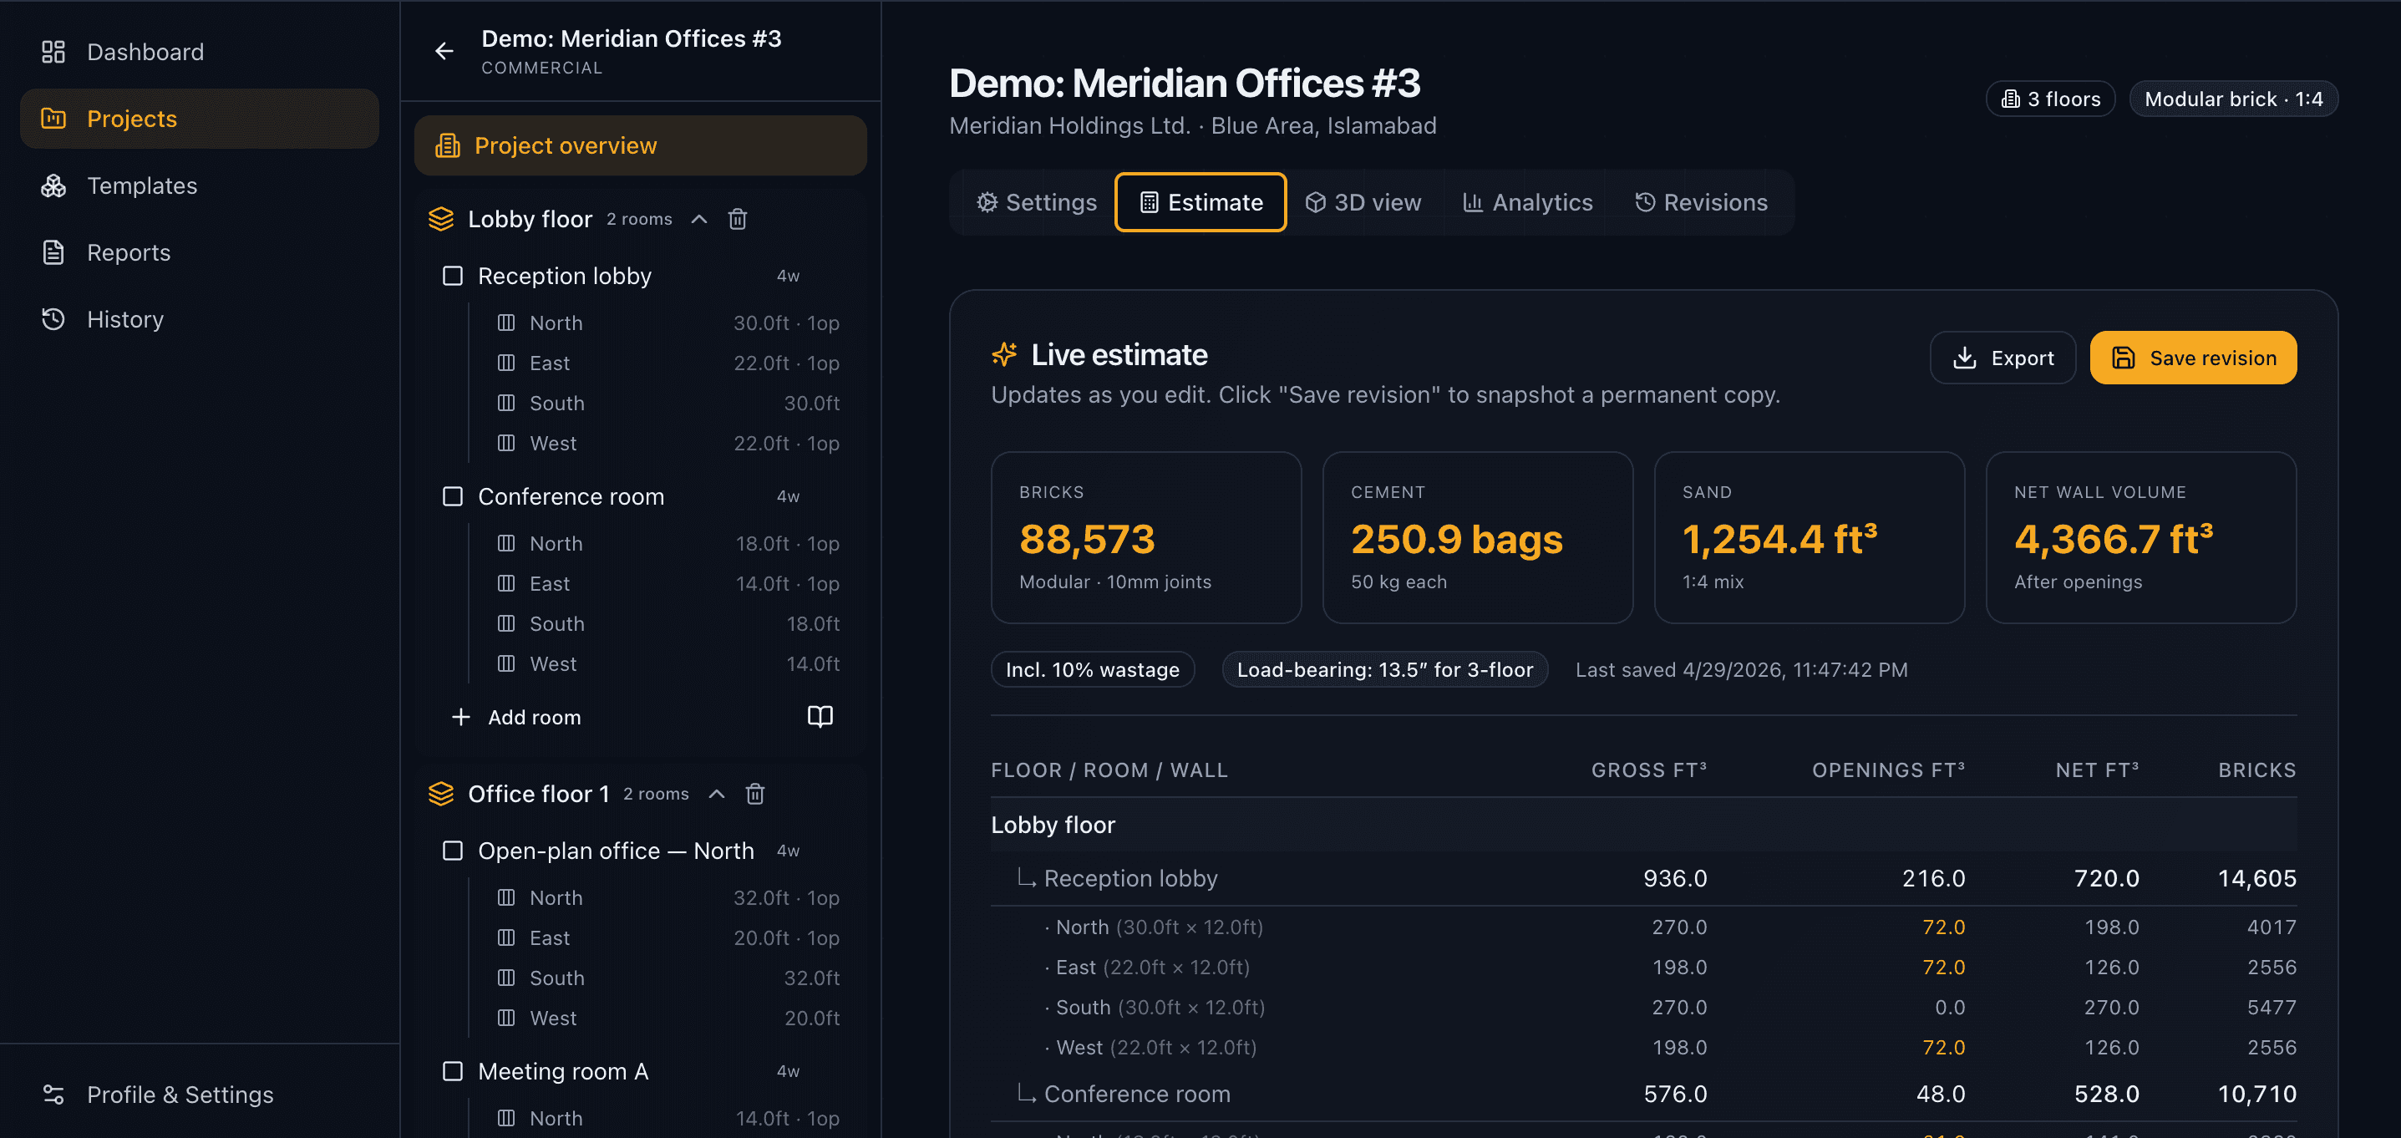Click the North (30.0ft × 12.0ft) table row
The height and width of the screenshot is (1138, 2401).
(1643, 927)
